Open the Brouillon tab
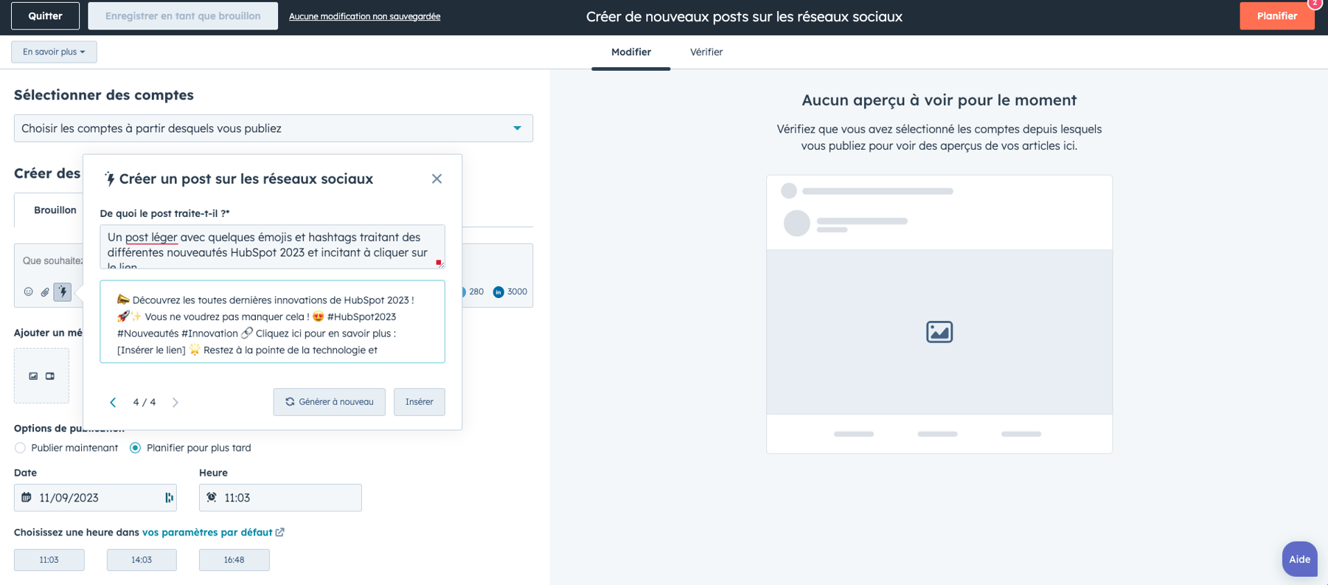The height and width of the screenshot is (585, 1328). pos(55,210)
